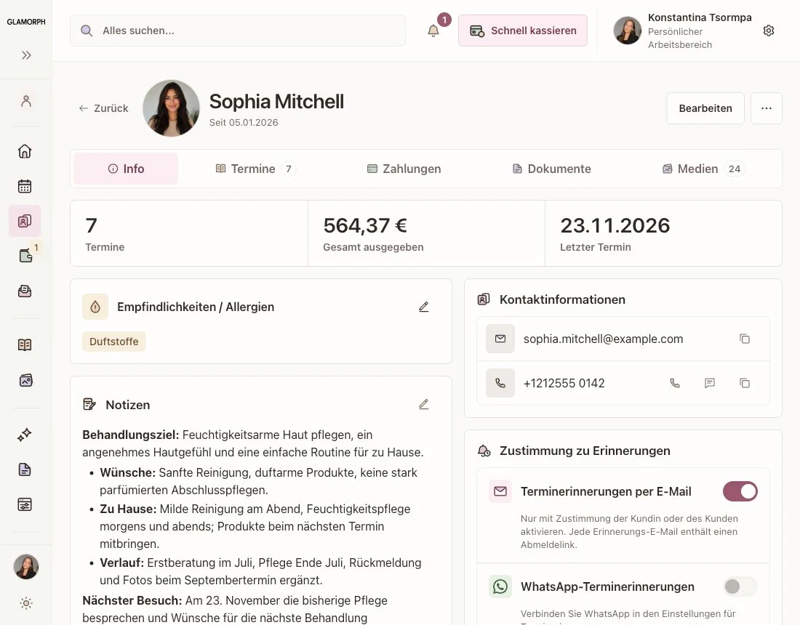Edit Empfindlichkeiten / Allergien with pencil icon

423,307
